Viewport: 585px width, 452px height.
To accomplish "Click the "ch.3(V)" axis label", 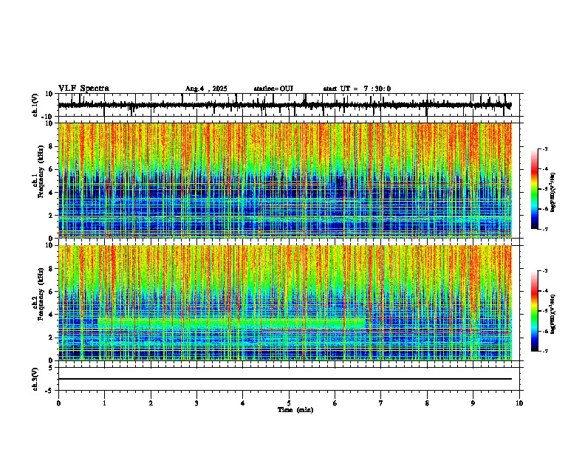I will tap(35, 379).
